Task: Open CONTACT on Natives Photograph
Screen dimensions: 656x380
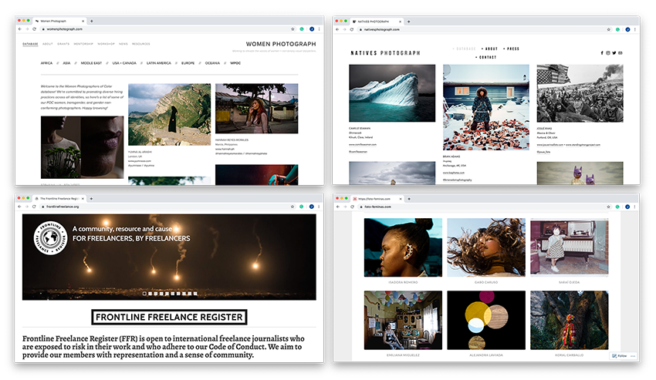Action: 486,57
